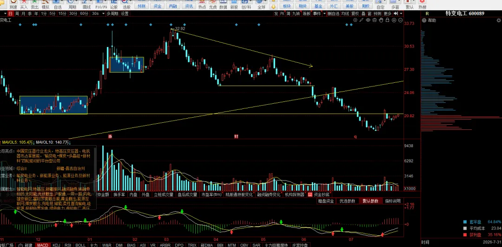The height and width of the screenshot is (247, 502).
Task: Toggle the eye visibility icon on chart
Action: [368, 20]
